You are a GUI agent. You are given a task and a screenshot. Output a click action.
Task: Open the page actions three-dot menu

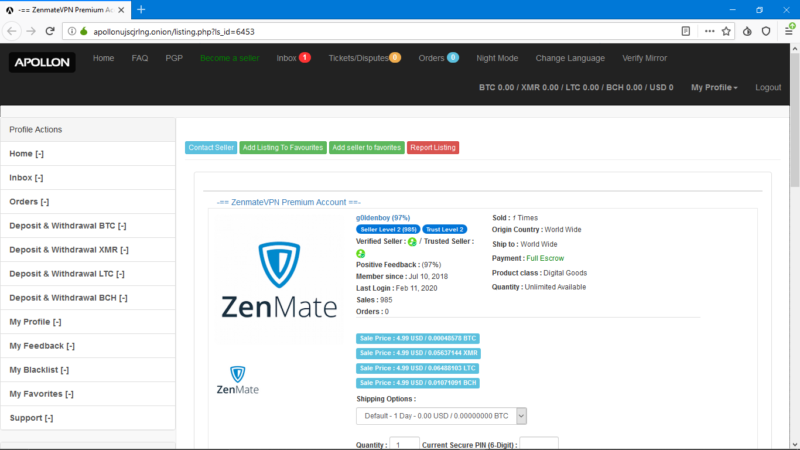(709, 32)
